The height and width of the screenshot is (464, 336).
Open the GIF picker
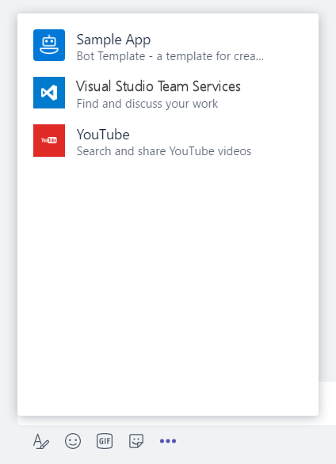click(105, 441)
